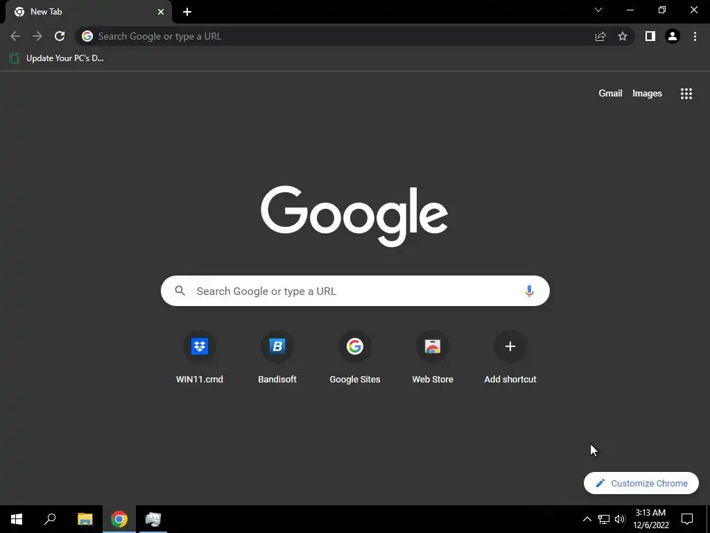The image size is (710, 533).
Task: Open the side panel icon
Action: tap(650, 36)
